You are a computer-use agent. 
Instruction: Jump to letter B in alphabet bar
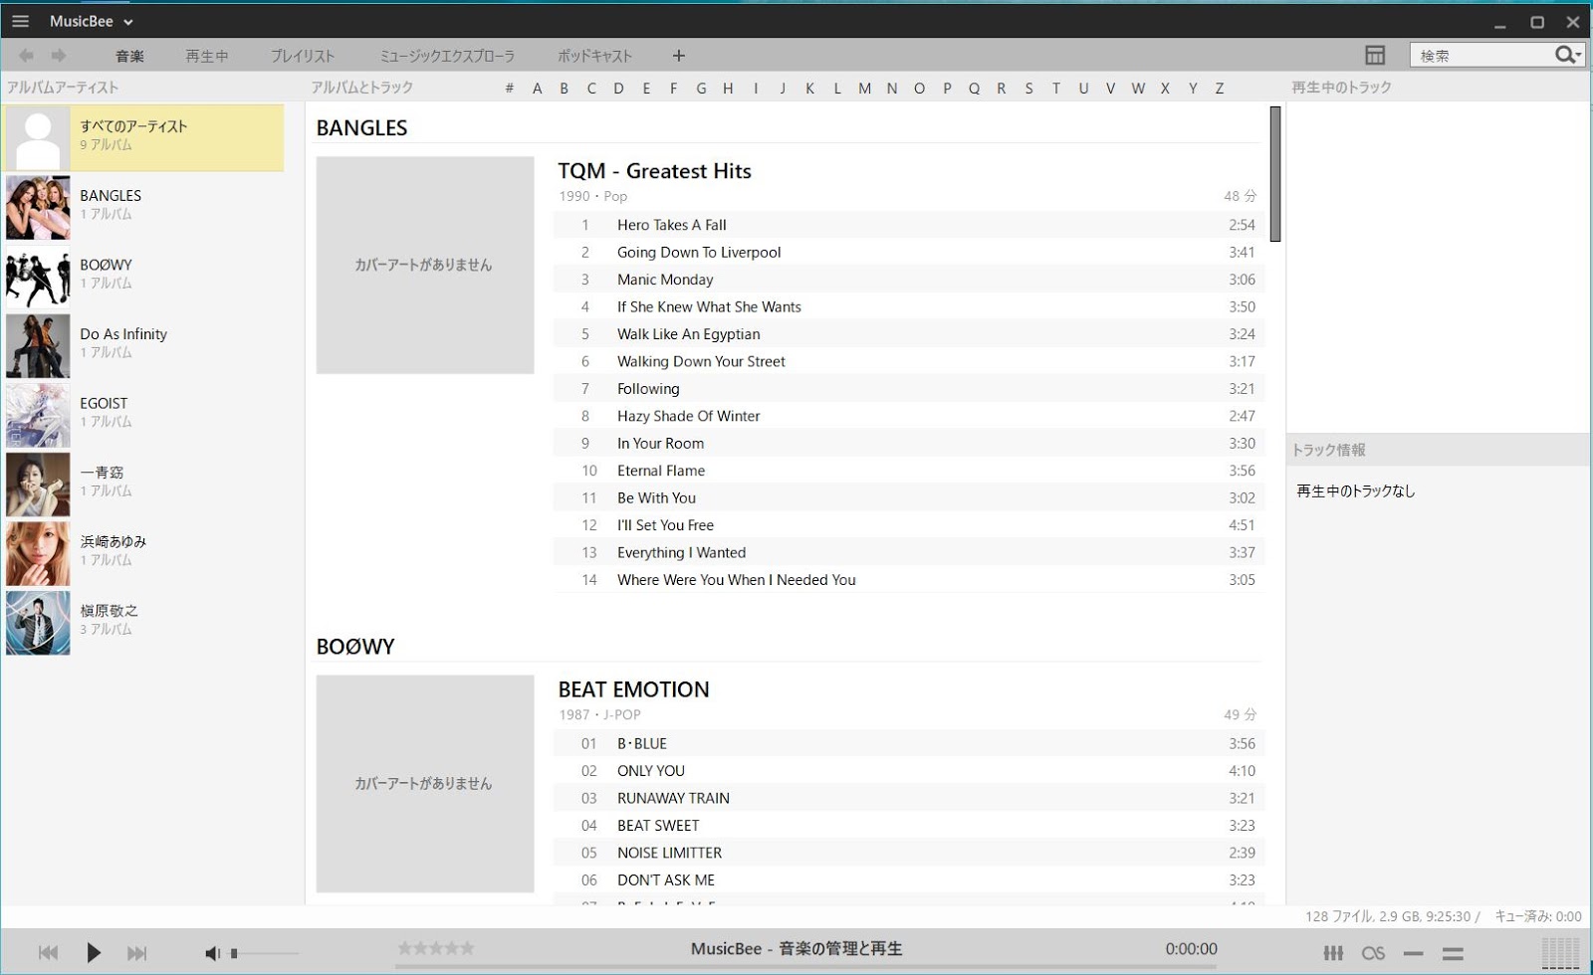(x=565, y=89)
